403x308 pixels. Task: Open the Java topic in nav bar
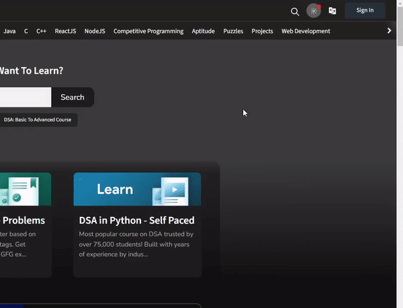point(9,31)
